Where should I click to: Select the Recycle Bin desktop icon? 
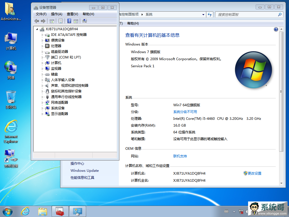click(x=11, y=100)
